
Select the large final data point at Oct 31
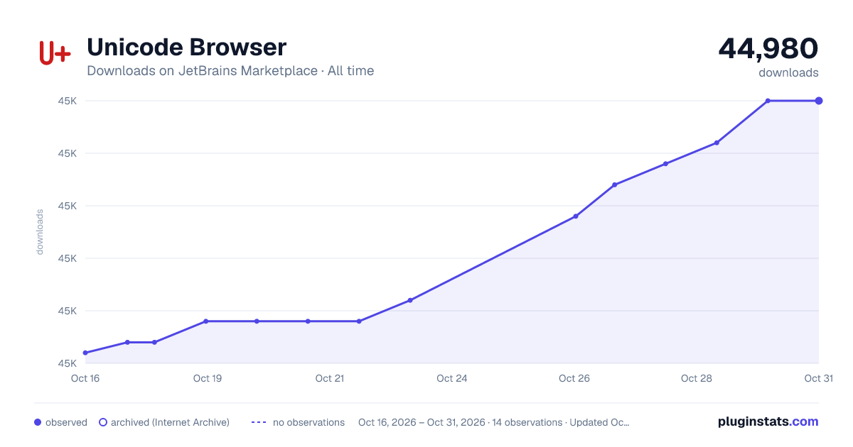[819, 101]
